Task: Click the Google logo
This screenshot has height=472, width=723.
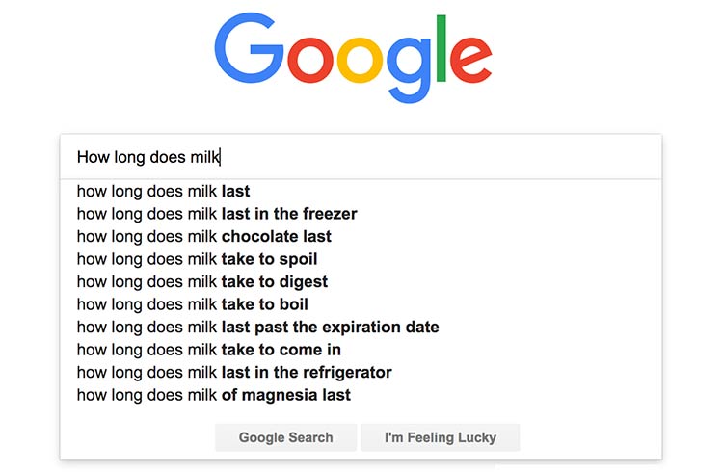Action: point(353,58)
